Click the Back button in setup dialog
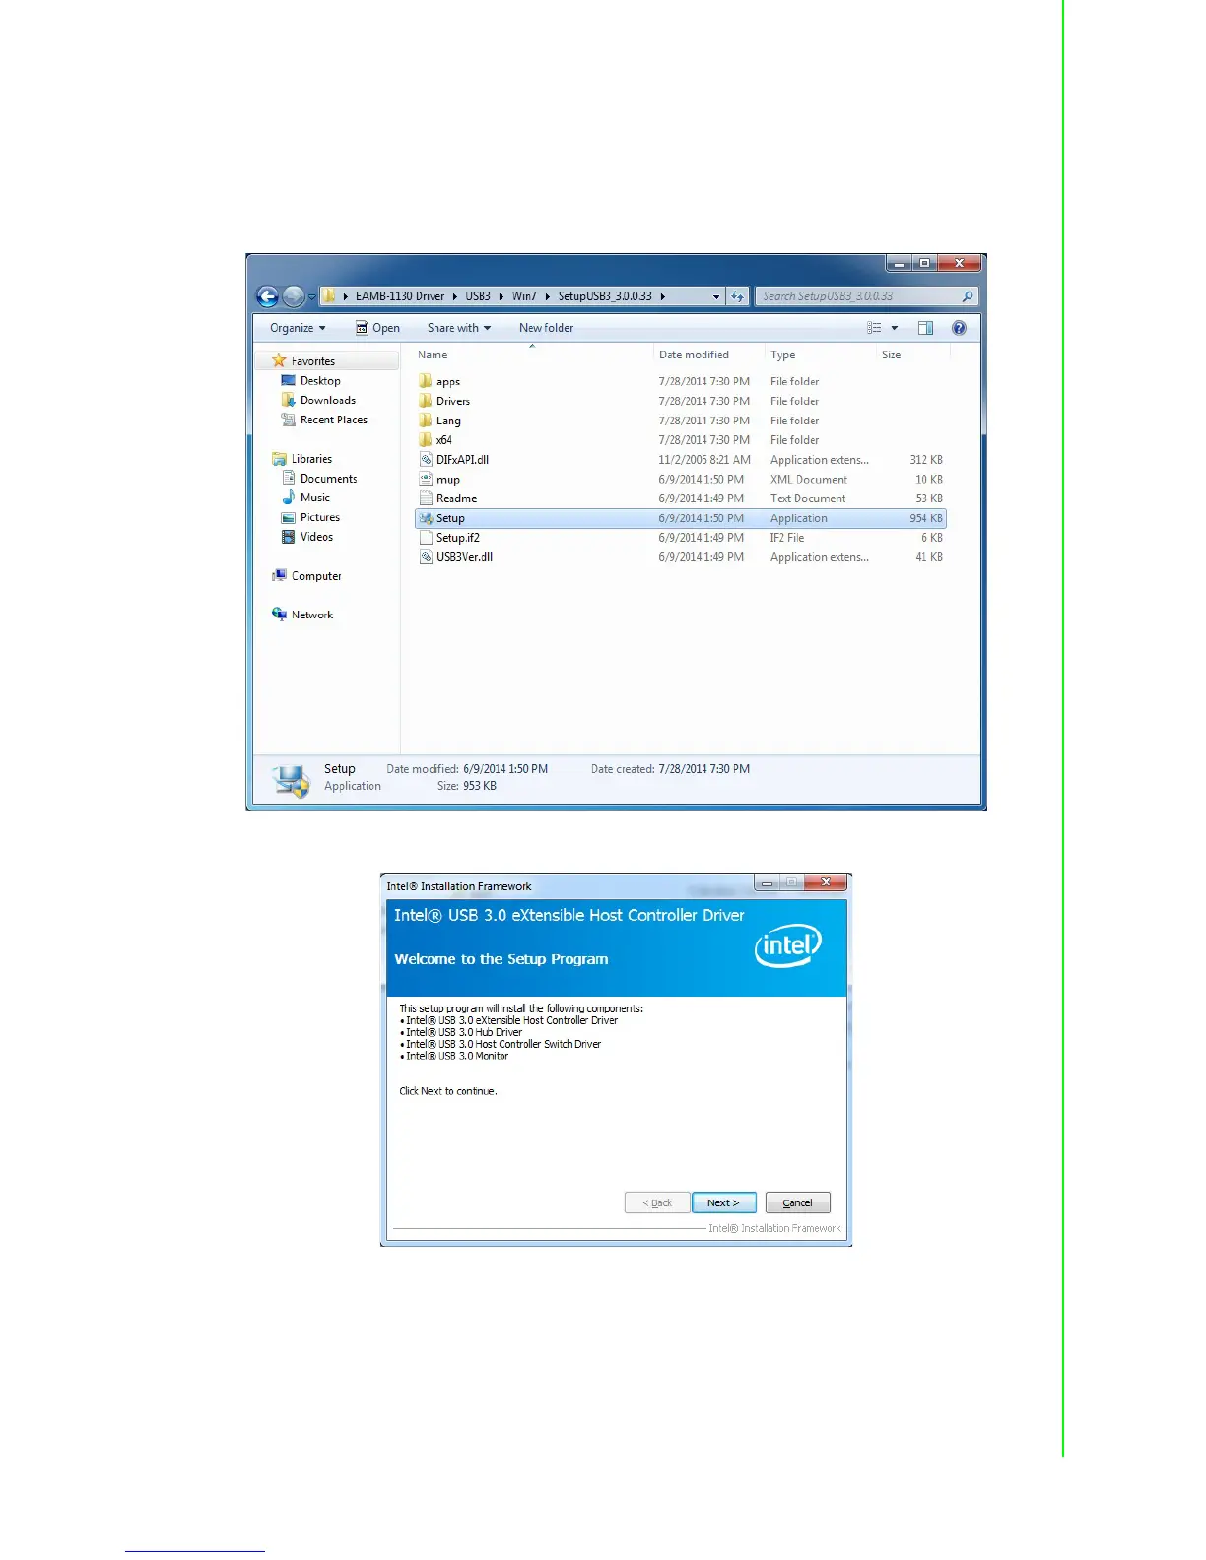The height and width of the screenshot is (1560, 1206). 656,1202
